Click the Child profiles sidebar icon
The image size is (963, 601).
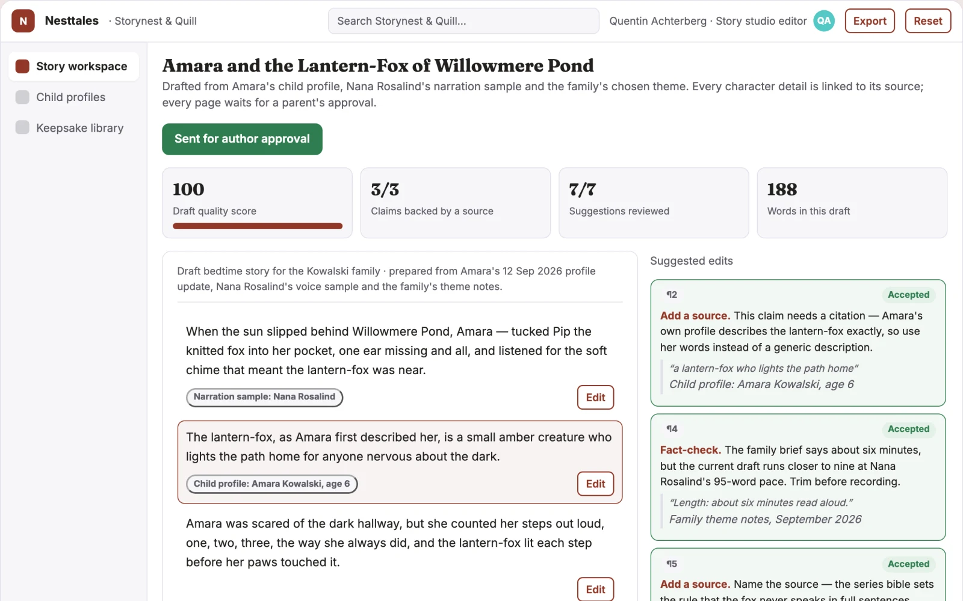pyautogui.click(x=22, y=97)
